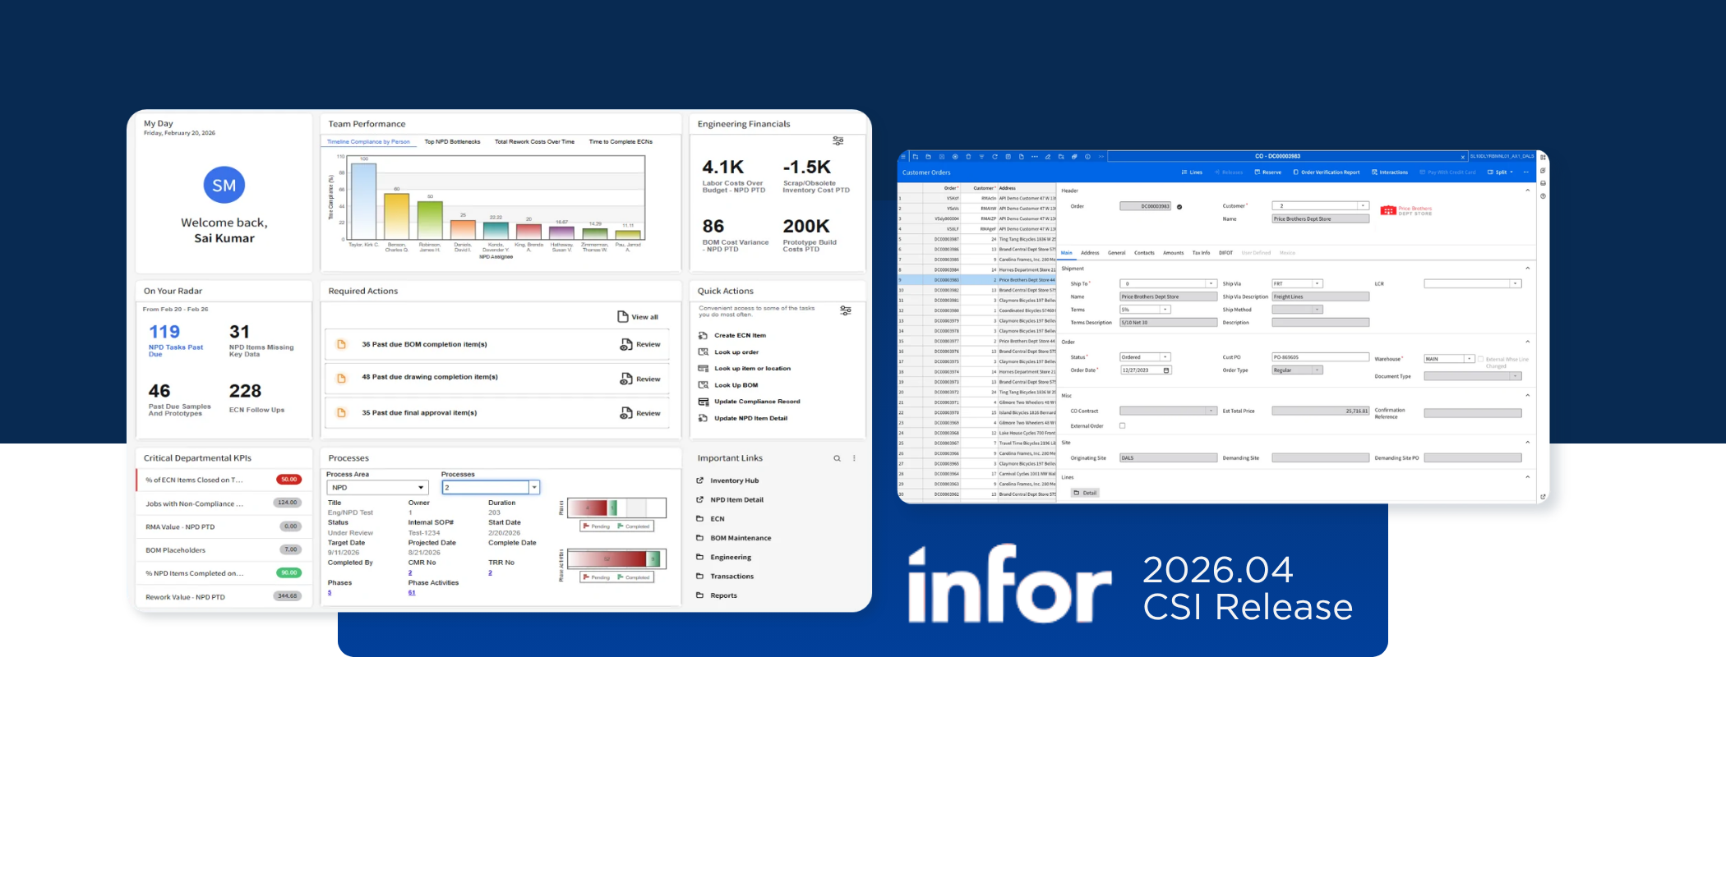
Task: Click the checkmark icon beside Order number
Action: coord(1179,207)
